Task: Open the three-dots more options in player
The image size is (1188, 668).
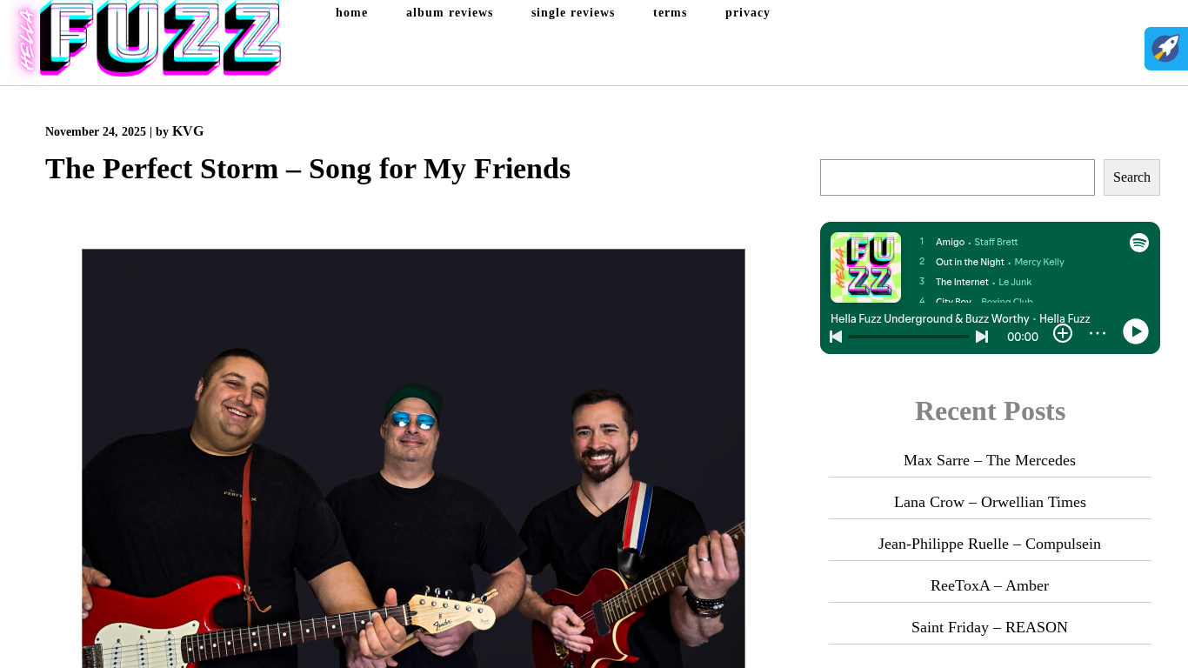Action: 1098,333
